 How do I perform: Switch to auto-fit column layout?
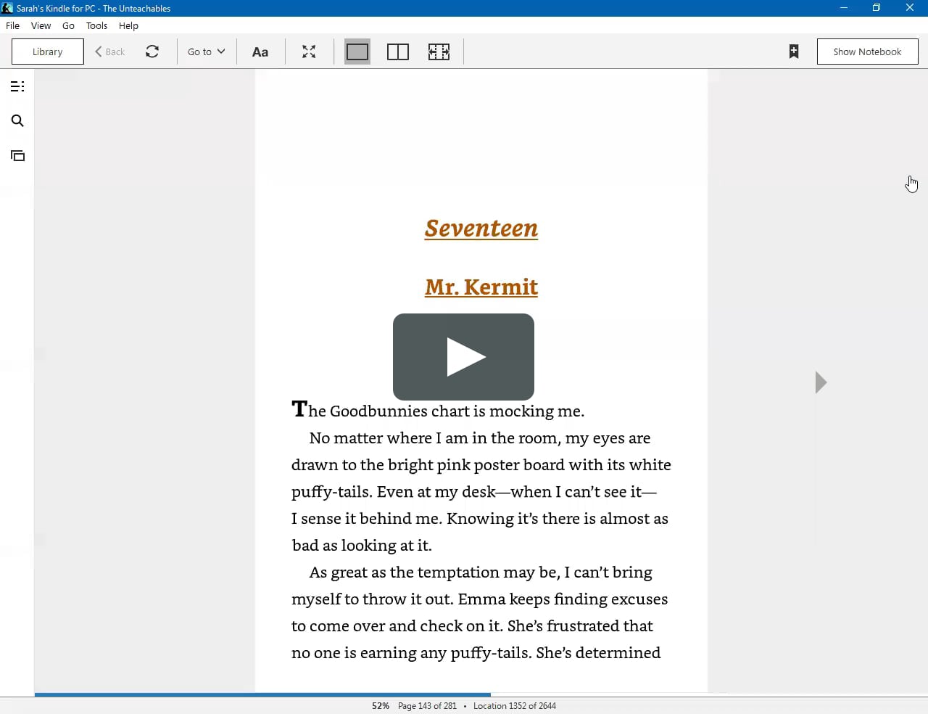tap(439, 52)
